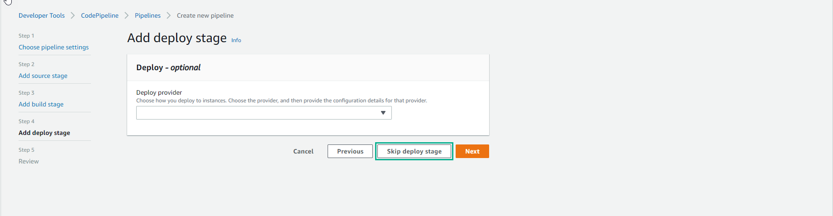Click the Deploy provider dropdown arrow
The width and height of the screenshot is (833, 216).
click(383, 113)
